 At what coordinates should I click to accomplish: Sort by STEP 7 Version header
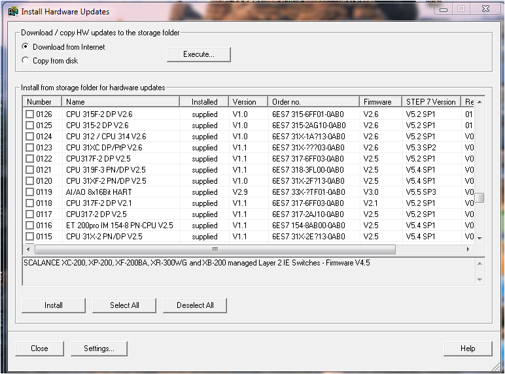coord(431,102)
